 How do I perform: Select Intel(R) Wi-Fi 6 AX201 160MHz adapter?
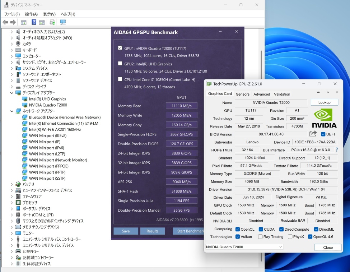(55, 129)
